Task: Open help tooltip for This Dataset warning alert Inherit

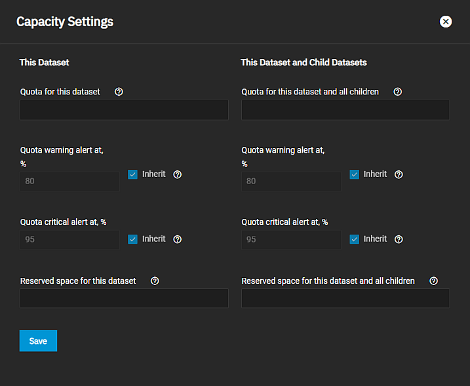Action: click(x=177, y=175)
